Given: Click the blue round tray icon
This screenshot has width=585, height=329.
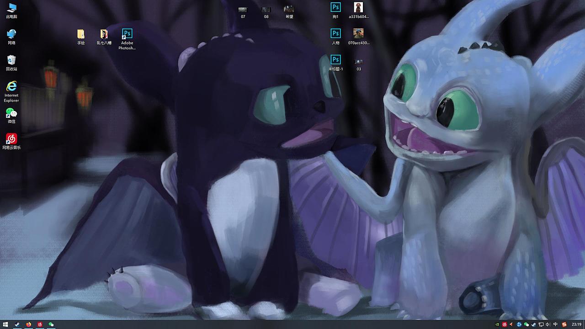Looking at the screenshot, I should pos(519,324).
